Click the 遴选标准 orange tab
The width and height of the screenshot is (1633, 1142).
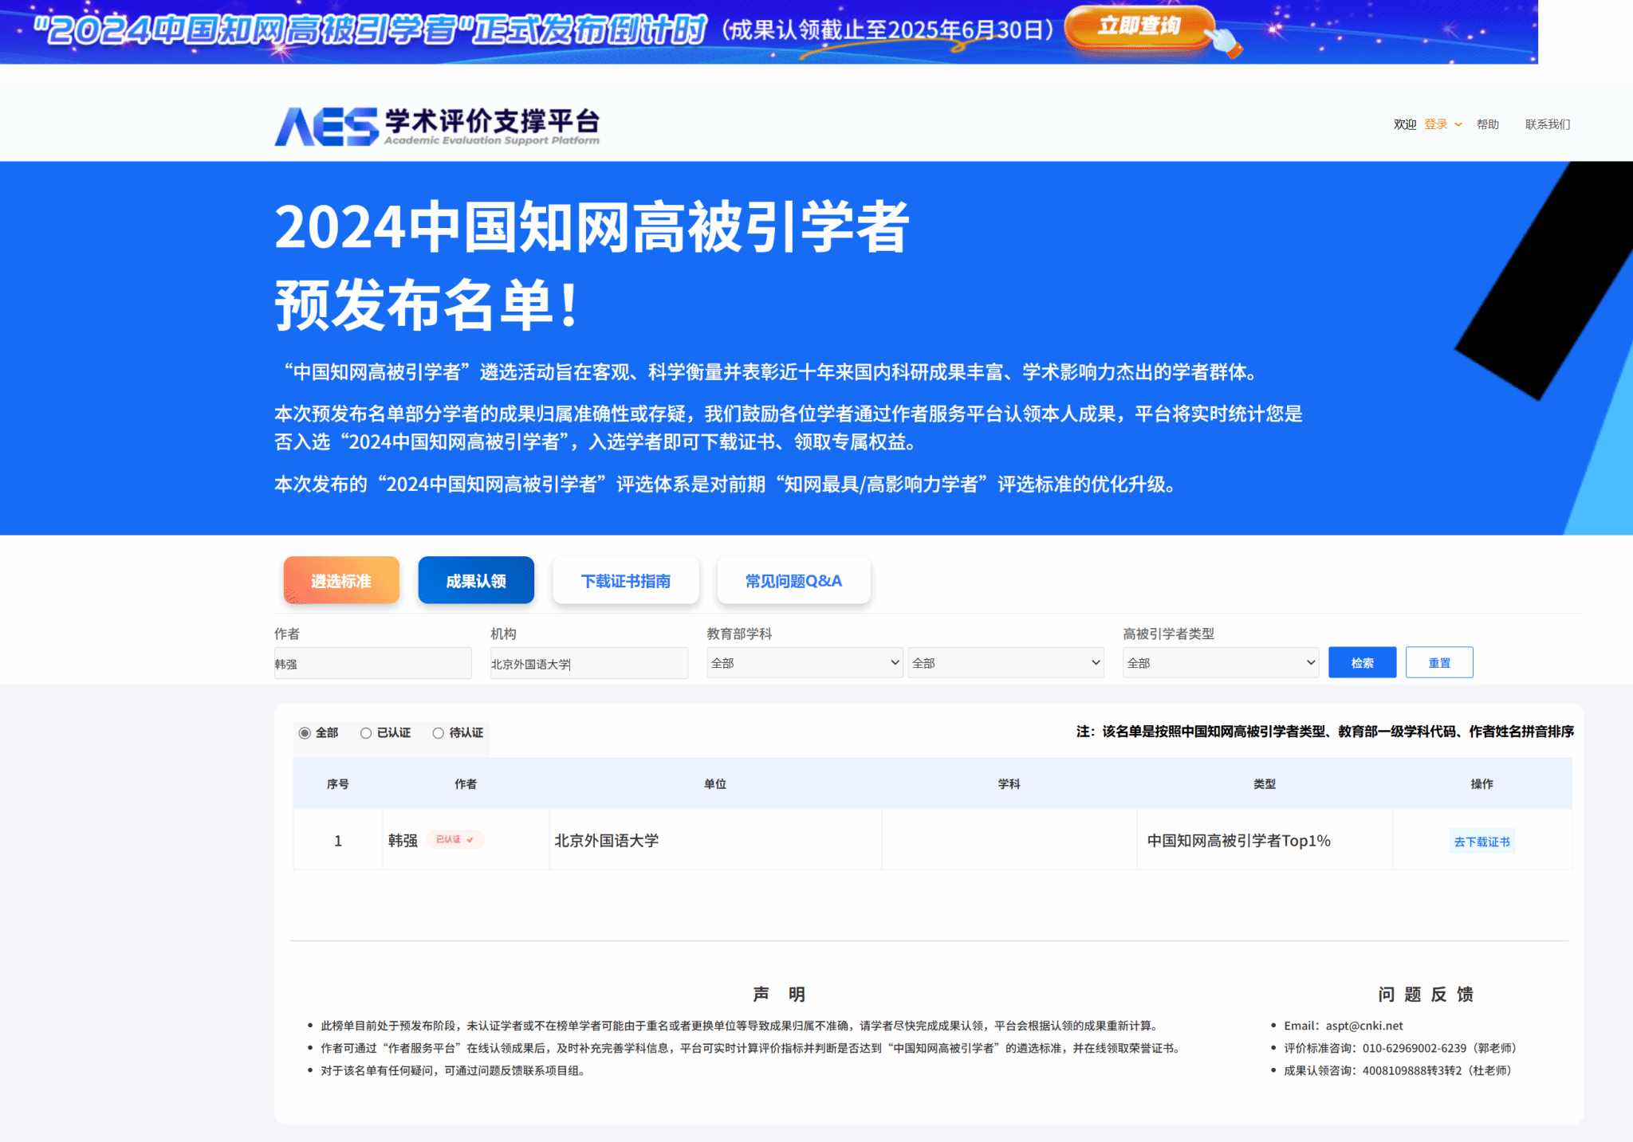pos(341,581)
